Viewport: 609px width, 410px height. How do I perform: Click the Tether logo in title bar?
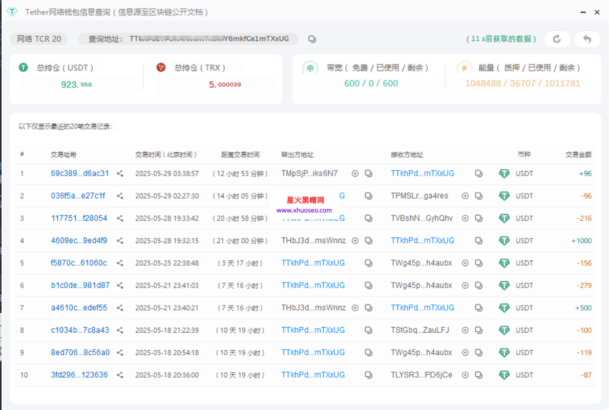12,12
